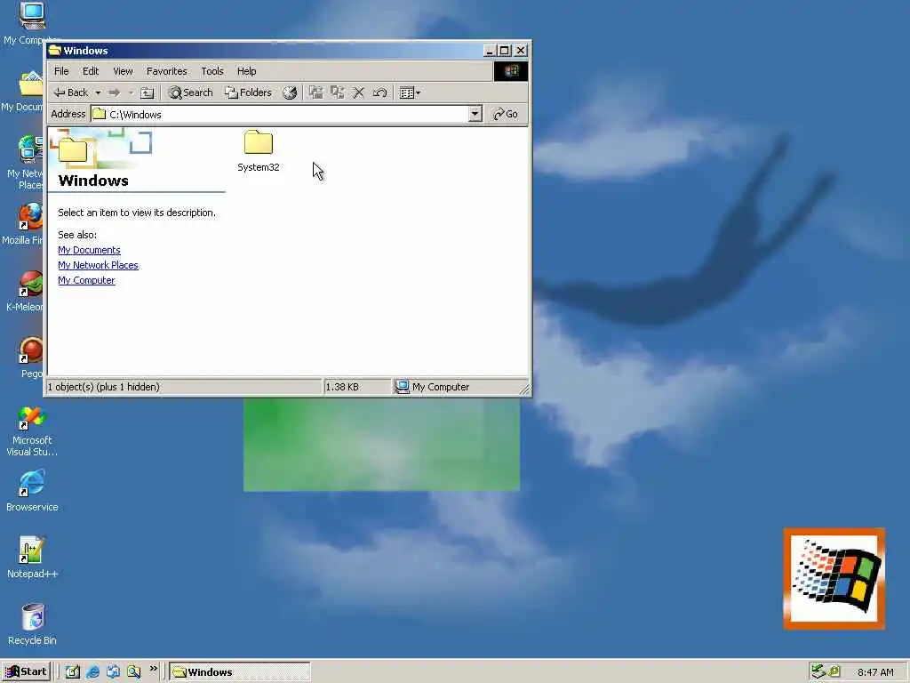The width and height of the screenshot is (910, 683).
Task: Click the Windows flag throbber icon
Action: coord(511,71)
